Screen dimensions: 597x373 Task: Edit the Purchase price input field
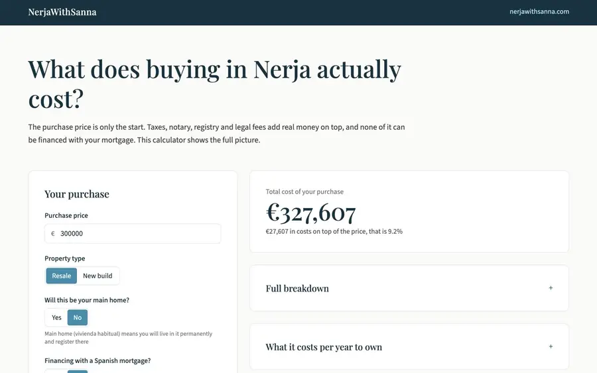point(133,233)
